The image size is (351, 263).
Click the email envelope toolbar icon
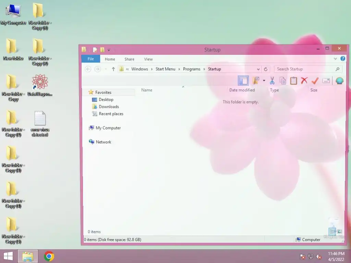click(326, 80)
